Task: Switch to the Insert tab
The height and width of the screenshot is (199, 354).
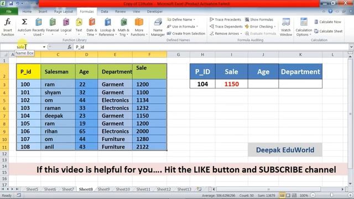Action: click(x=43, y=11)
